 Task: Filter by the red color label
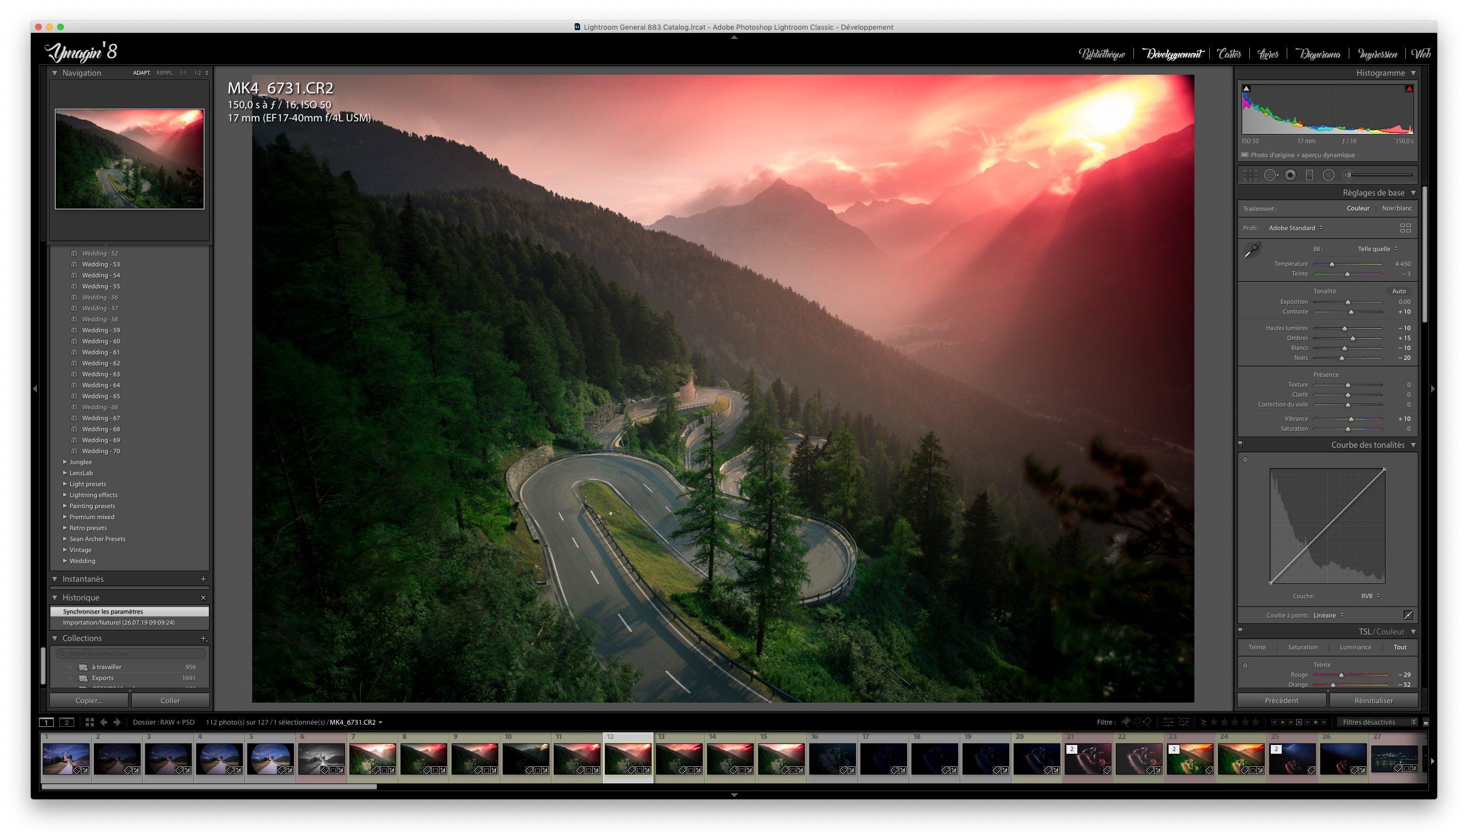(1274, 722)
